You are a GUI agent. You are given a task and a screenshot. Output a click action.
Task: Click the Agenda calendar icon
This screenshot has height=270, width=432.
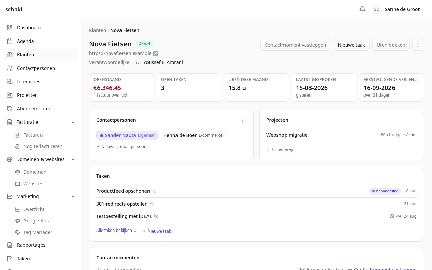10,41
